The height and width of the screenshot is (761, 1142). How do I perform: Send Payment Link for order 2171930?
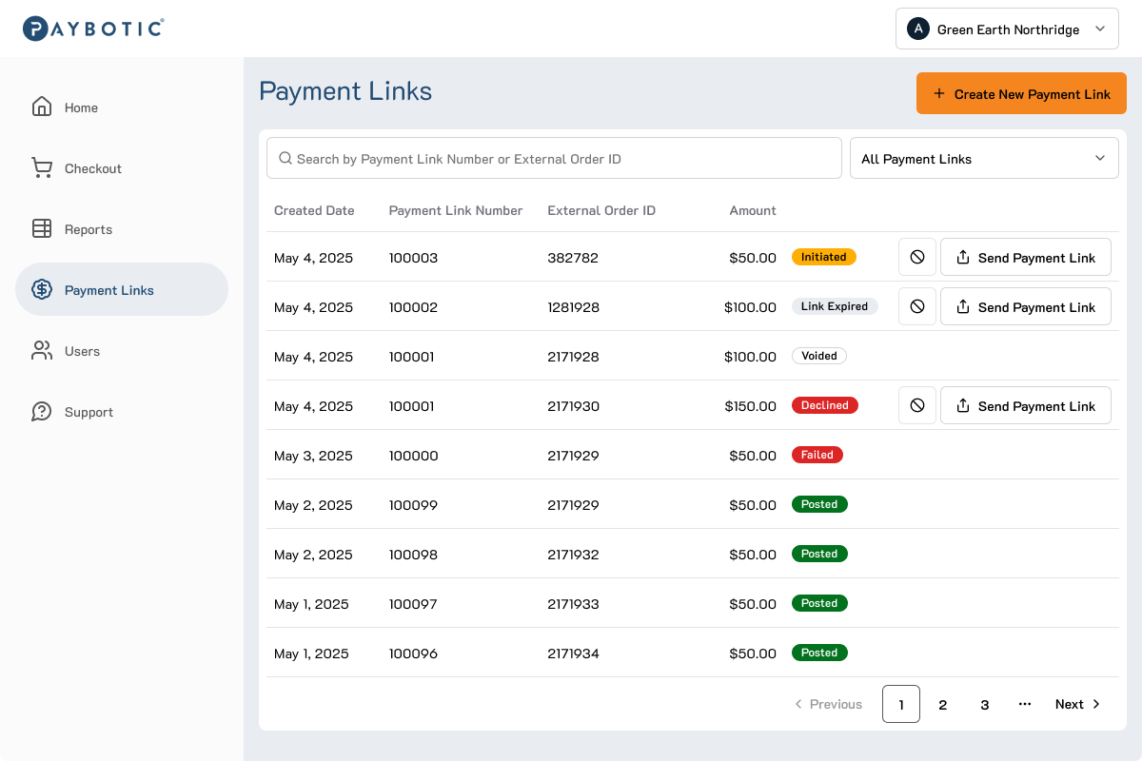[1026, 405]
